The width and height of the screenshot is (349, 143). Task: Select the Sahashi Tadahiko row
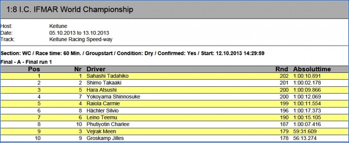click(174, 76)
